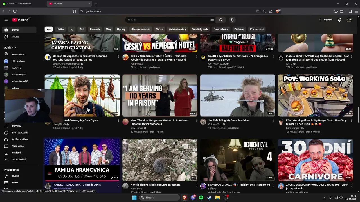
Task: Open the Brave main menu
Action: (356, 11)
